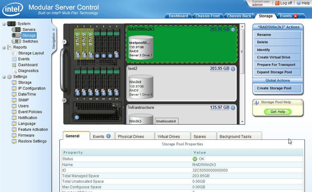Open Help link
The height and width of the screenshot is (192, 312).
tap(303, 3)
